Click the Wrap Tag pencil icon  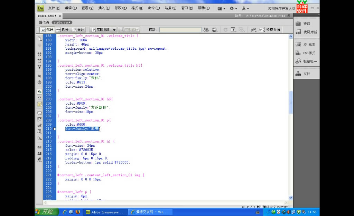point(39,125)
